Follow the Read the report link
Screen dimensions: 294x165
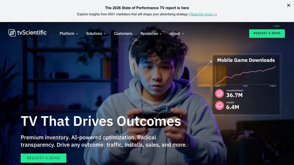203,14
